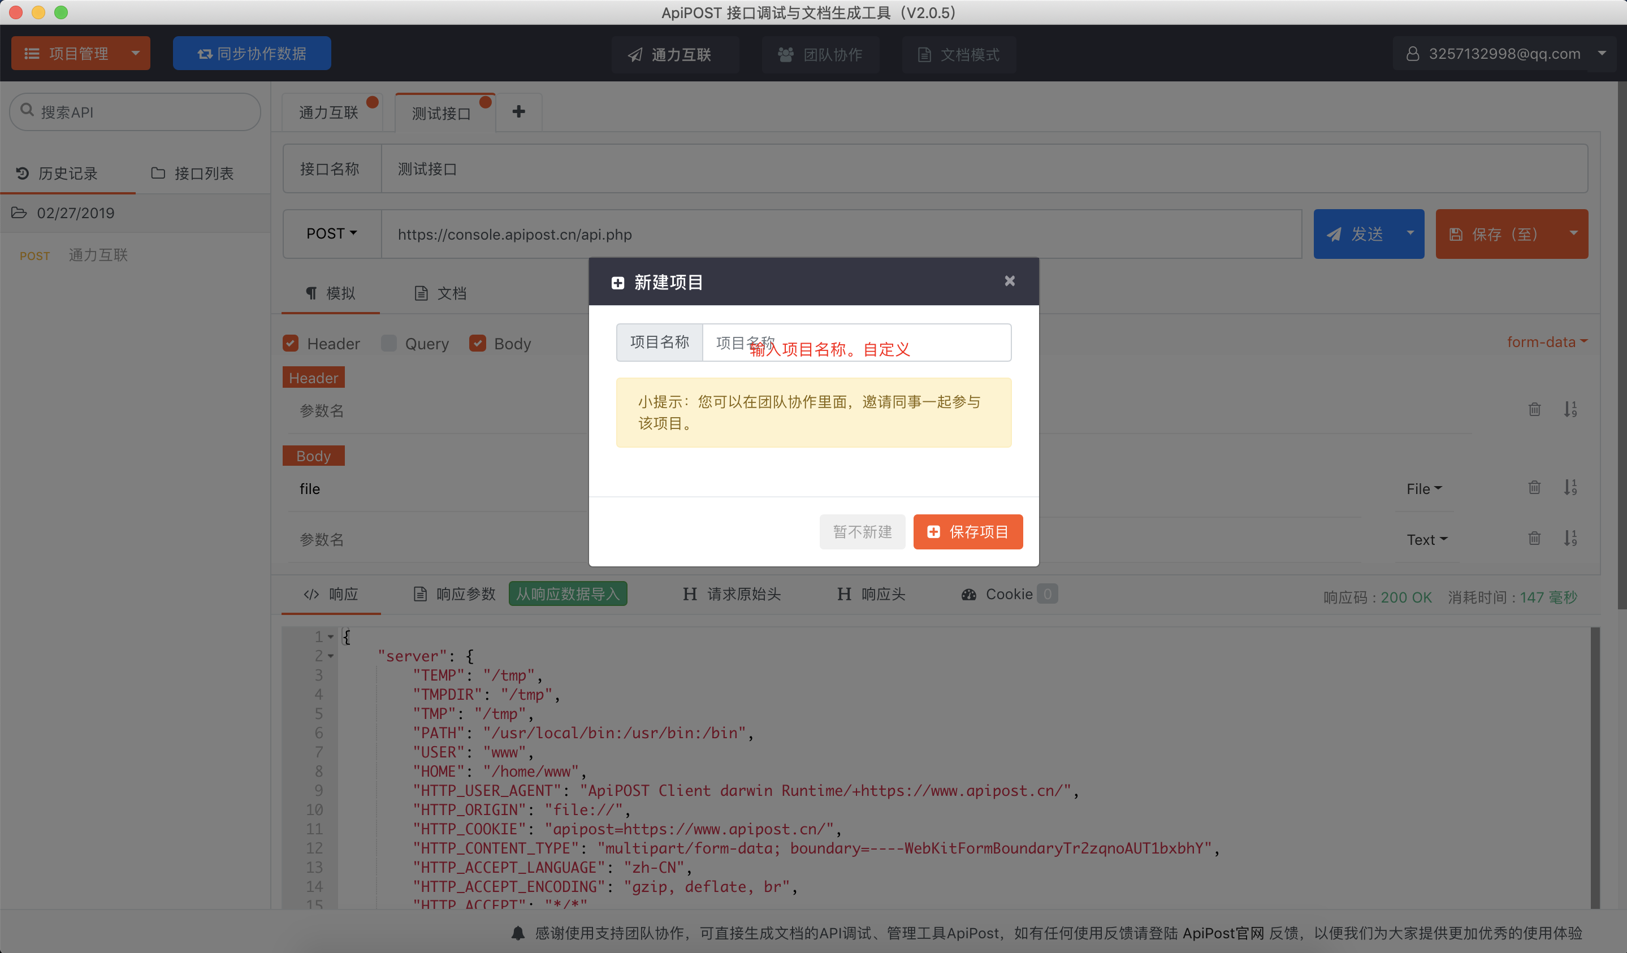The height and width of the screenshot is (953, 1627).
Task: Click the search magnifier icon in 搜索API
Action: tap(27, 110)
